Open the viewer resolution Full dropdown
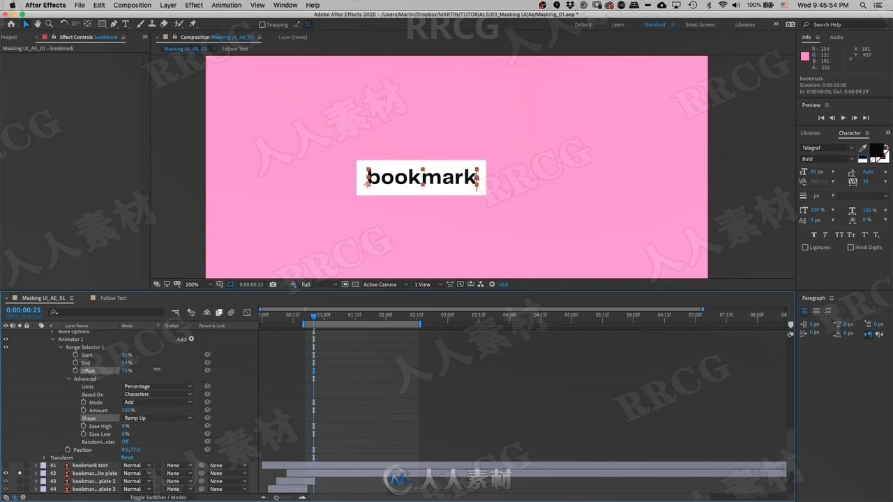This screenshot has width=893, height=502. point(320,284)
